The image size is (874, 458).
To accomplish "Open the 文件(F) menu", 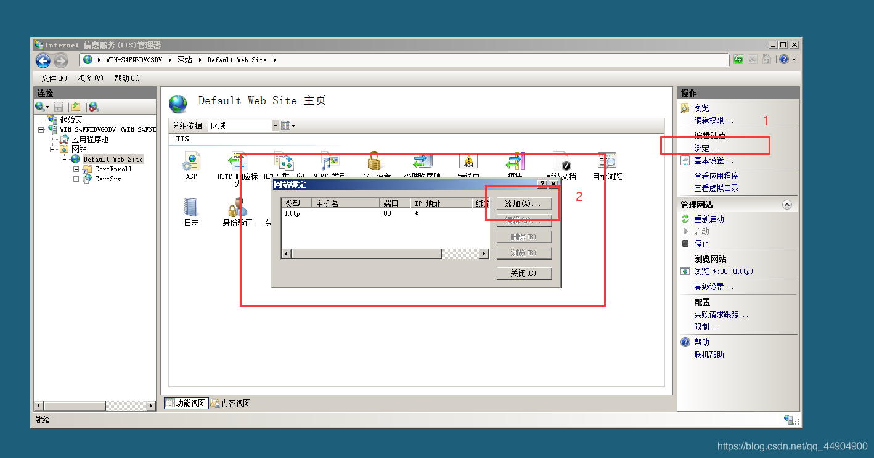I will (x=54, y=78).
